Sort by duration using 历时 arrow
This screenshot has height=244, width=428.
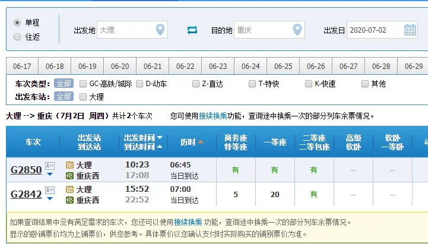point(201,142)
